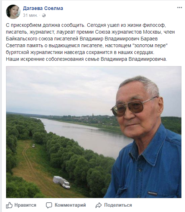Click the final condolences line of the post
The image size is (185, 212).
click(x=87, y=59)
